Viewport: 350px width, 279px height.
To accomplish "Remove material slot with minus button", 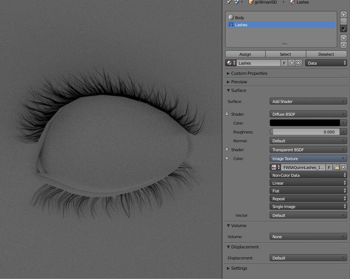I will pyautogui.click(x=344, y=22).
